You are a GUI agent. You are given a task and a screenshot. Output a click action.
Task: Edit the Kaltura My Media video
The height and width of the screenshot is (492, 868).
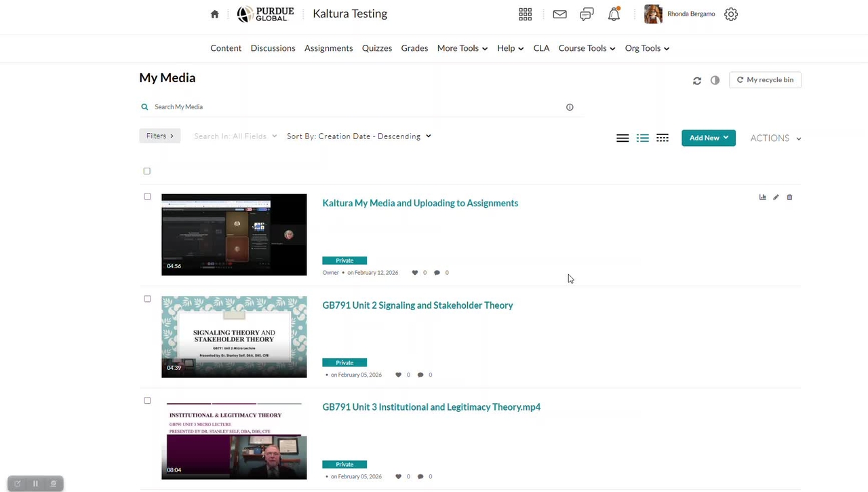pyautogui.click(x=776, y=197)
